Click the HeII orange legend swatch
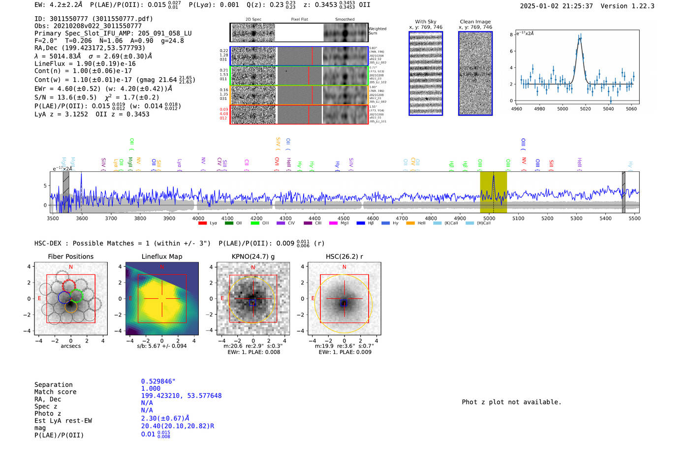The height and width of the screenshot is (469, 689). pyautogui.click(x=410, y=223)
